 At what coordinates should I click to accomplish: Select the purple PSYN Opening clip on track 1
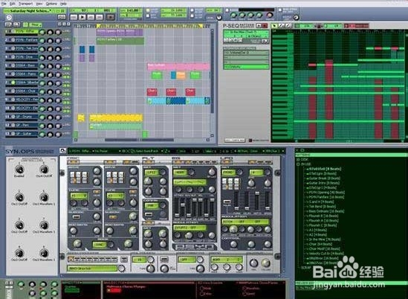120,32
